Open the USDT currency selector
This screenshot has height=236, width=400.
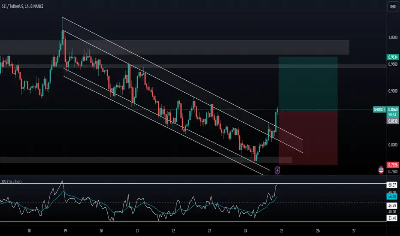click(393, 6)
